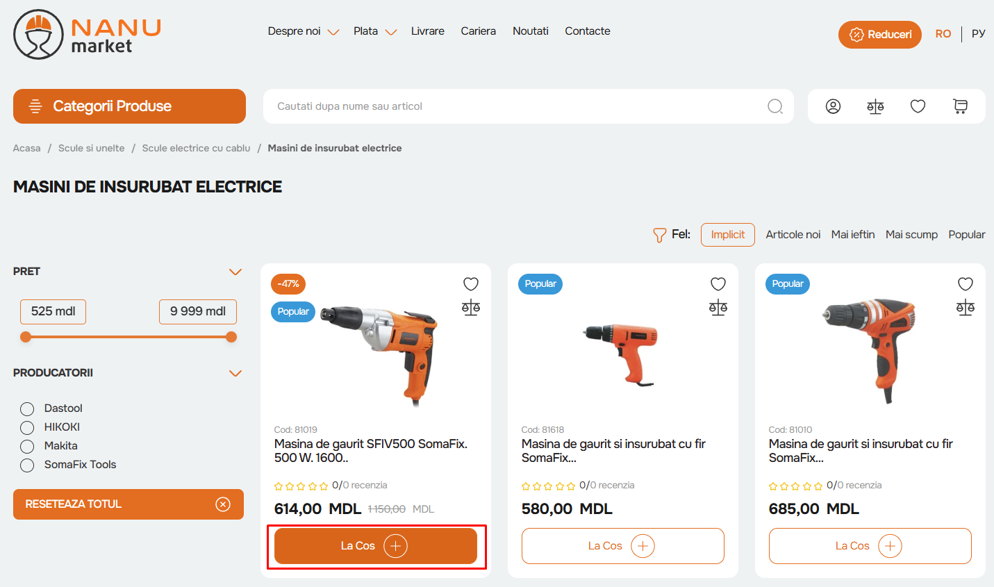Sort products by Implicit
This screenshot has width=994, height=587.
click(x=728, y=235)
